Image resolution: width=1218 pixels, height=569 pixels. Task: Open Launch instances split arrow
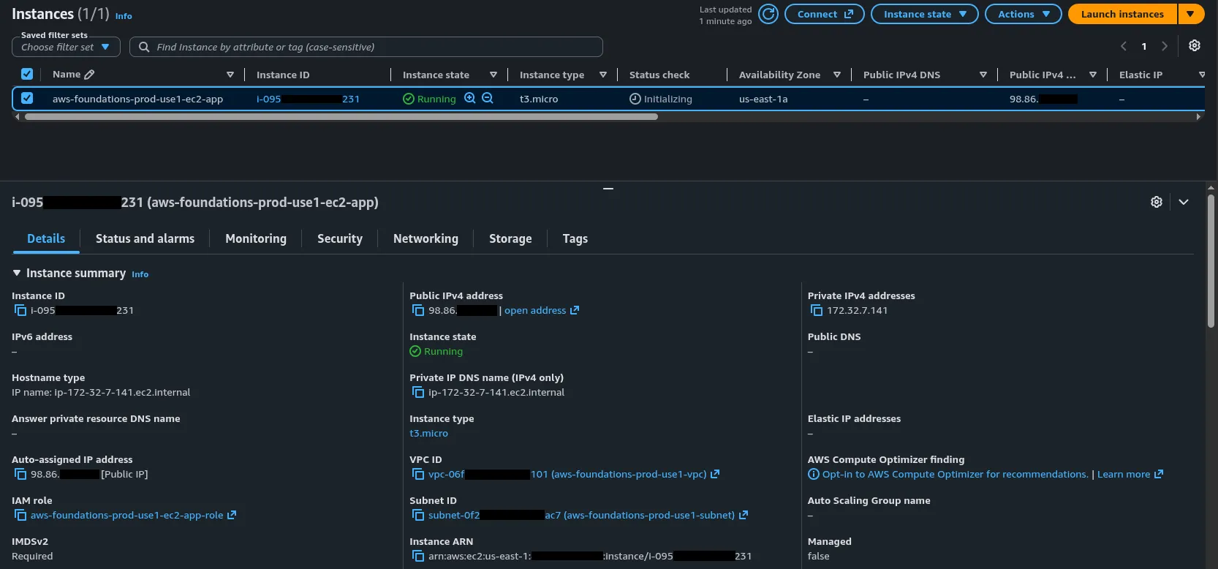[x=1191, y=14]
